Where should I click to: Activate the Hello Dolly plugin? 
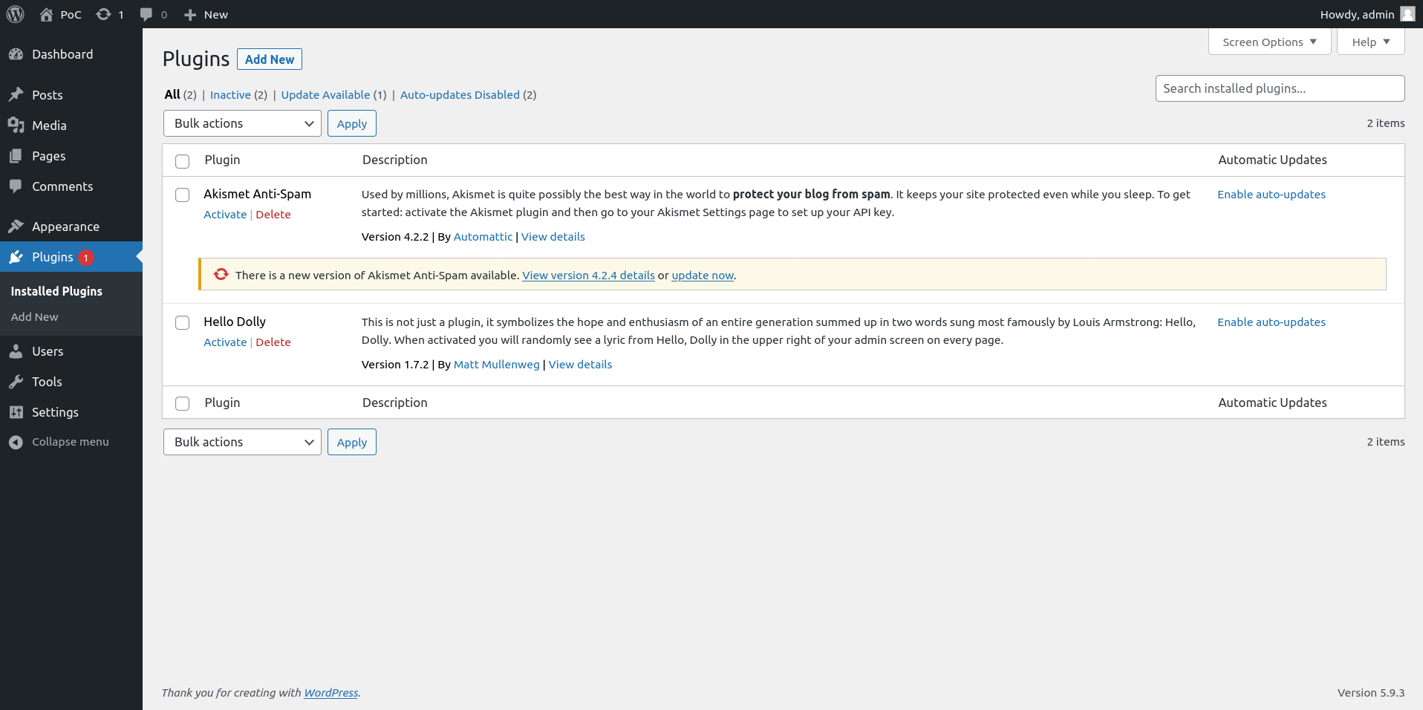pyautogui.click(x=225, y=342)
